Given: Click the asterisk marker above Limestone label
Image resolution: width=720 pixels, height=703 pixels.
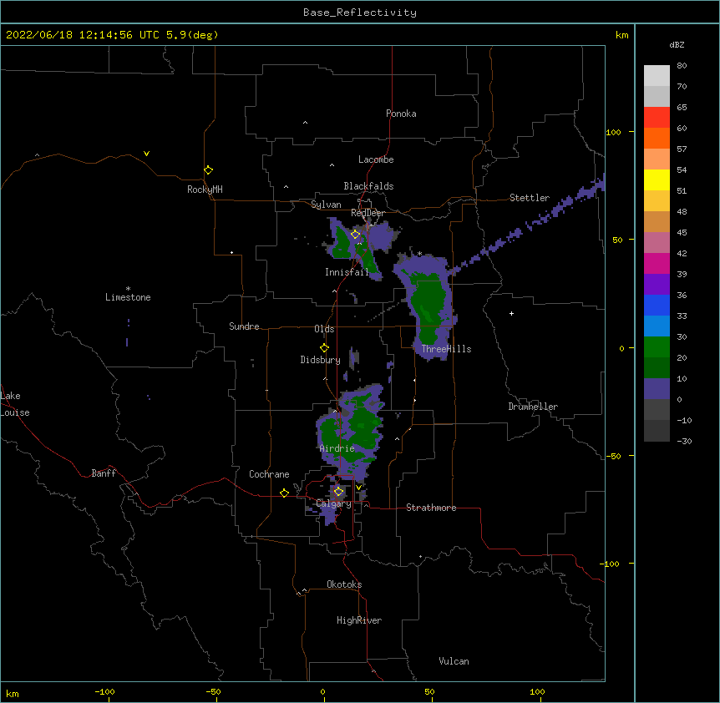Looking at the screenshot, I should click(128, 289).
